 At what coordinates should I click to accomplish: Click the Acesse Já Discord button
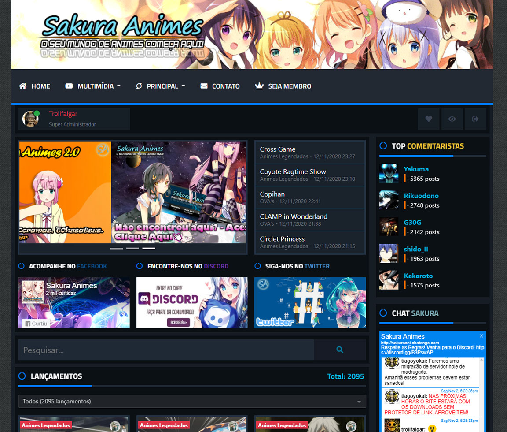click(179, 322)
